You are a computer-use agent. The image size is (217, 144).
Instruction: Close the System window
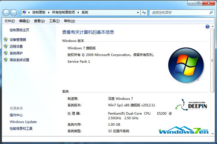pyautogui.click(x=209, y=3)
